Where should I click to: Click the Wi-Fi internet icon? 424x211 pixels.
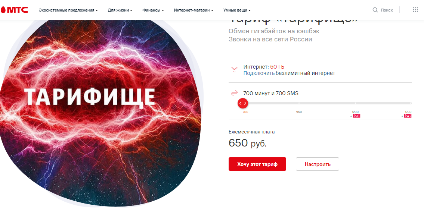pos(234,69)
